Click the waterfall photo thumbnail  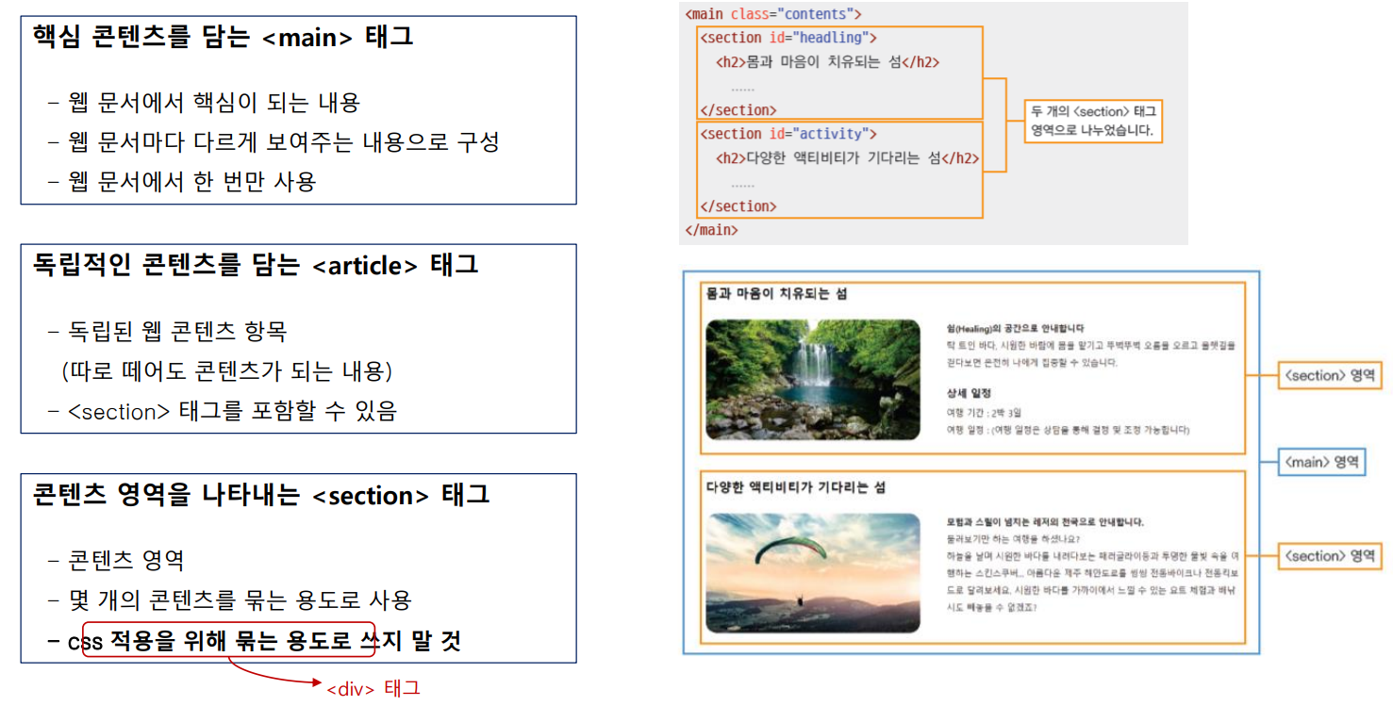813,379
